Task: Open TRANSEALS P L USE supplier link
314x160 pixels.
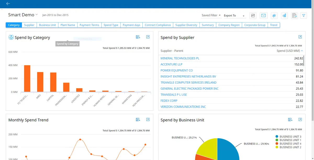Action: [174, 95]
